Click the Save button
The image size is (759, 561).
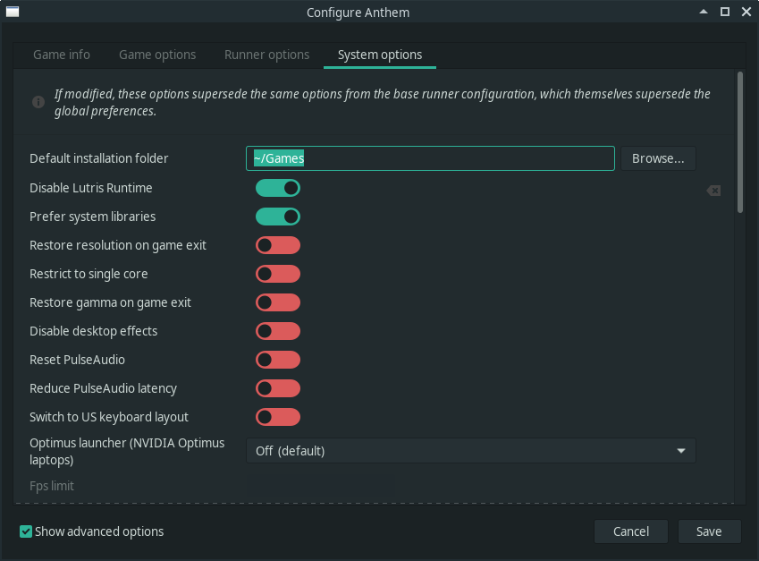tap(709, 531)
